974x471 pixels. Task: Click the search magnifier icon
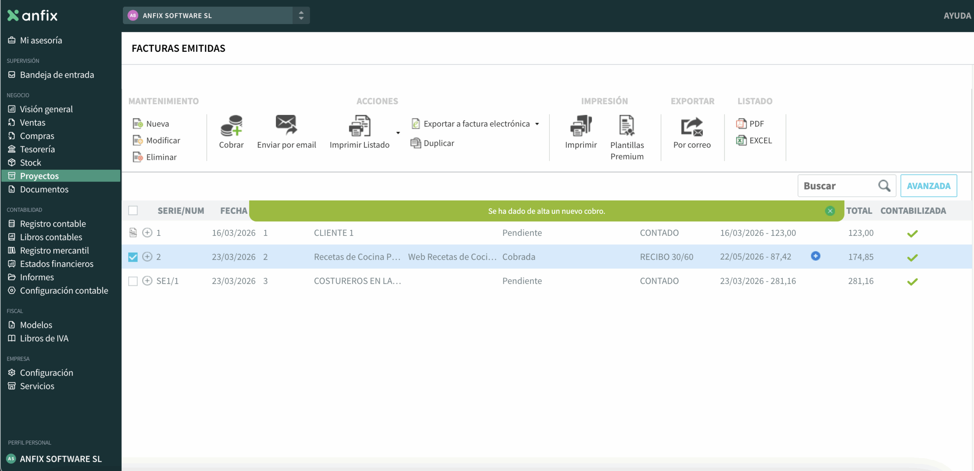(884, 186)
